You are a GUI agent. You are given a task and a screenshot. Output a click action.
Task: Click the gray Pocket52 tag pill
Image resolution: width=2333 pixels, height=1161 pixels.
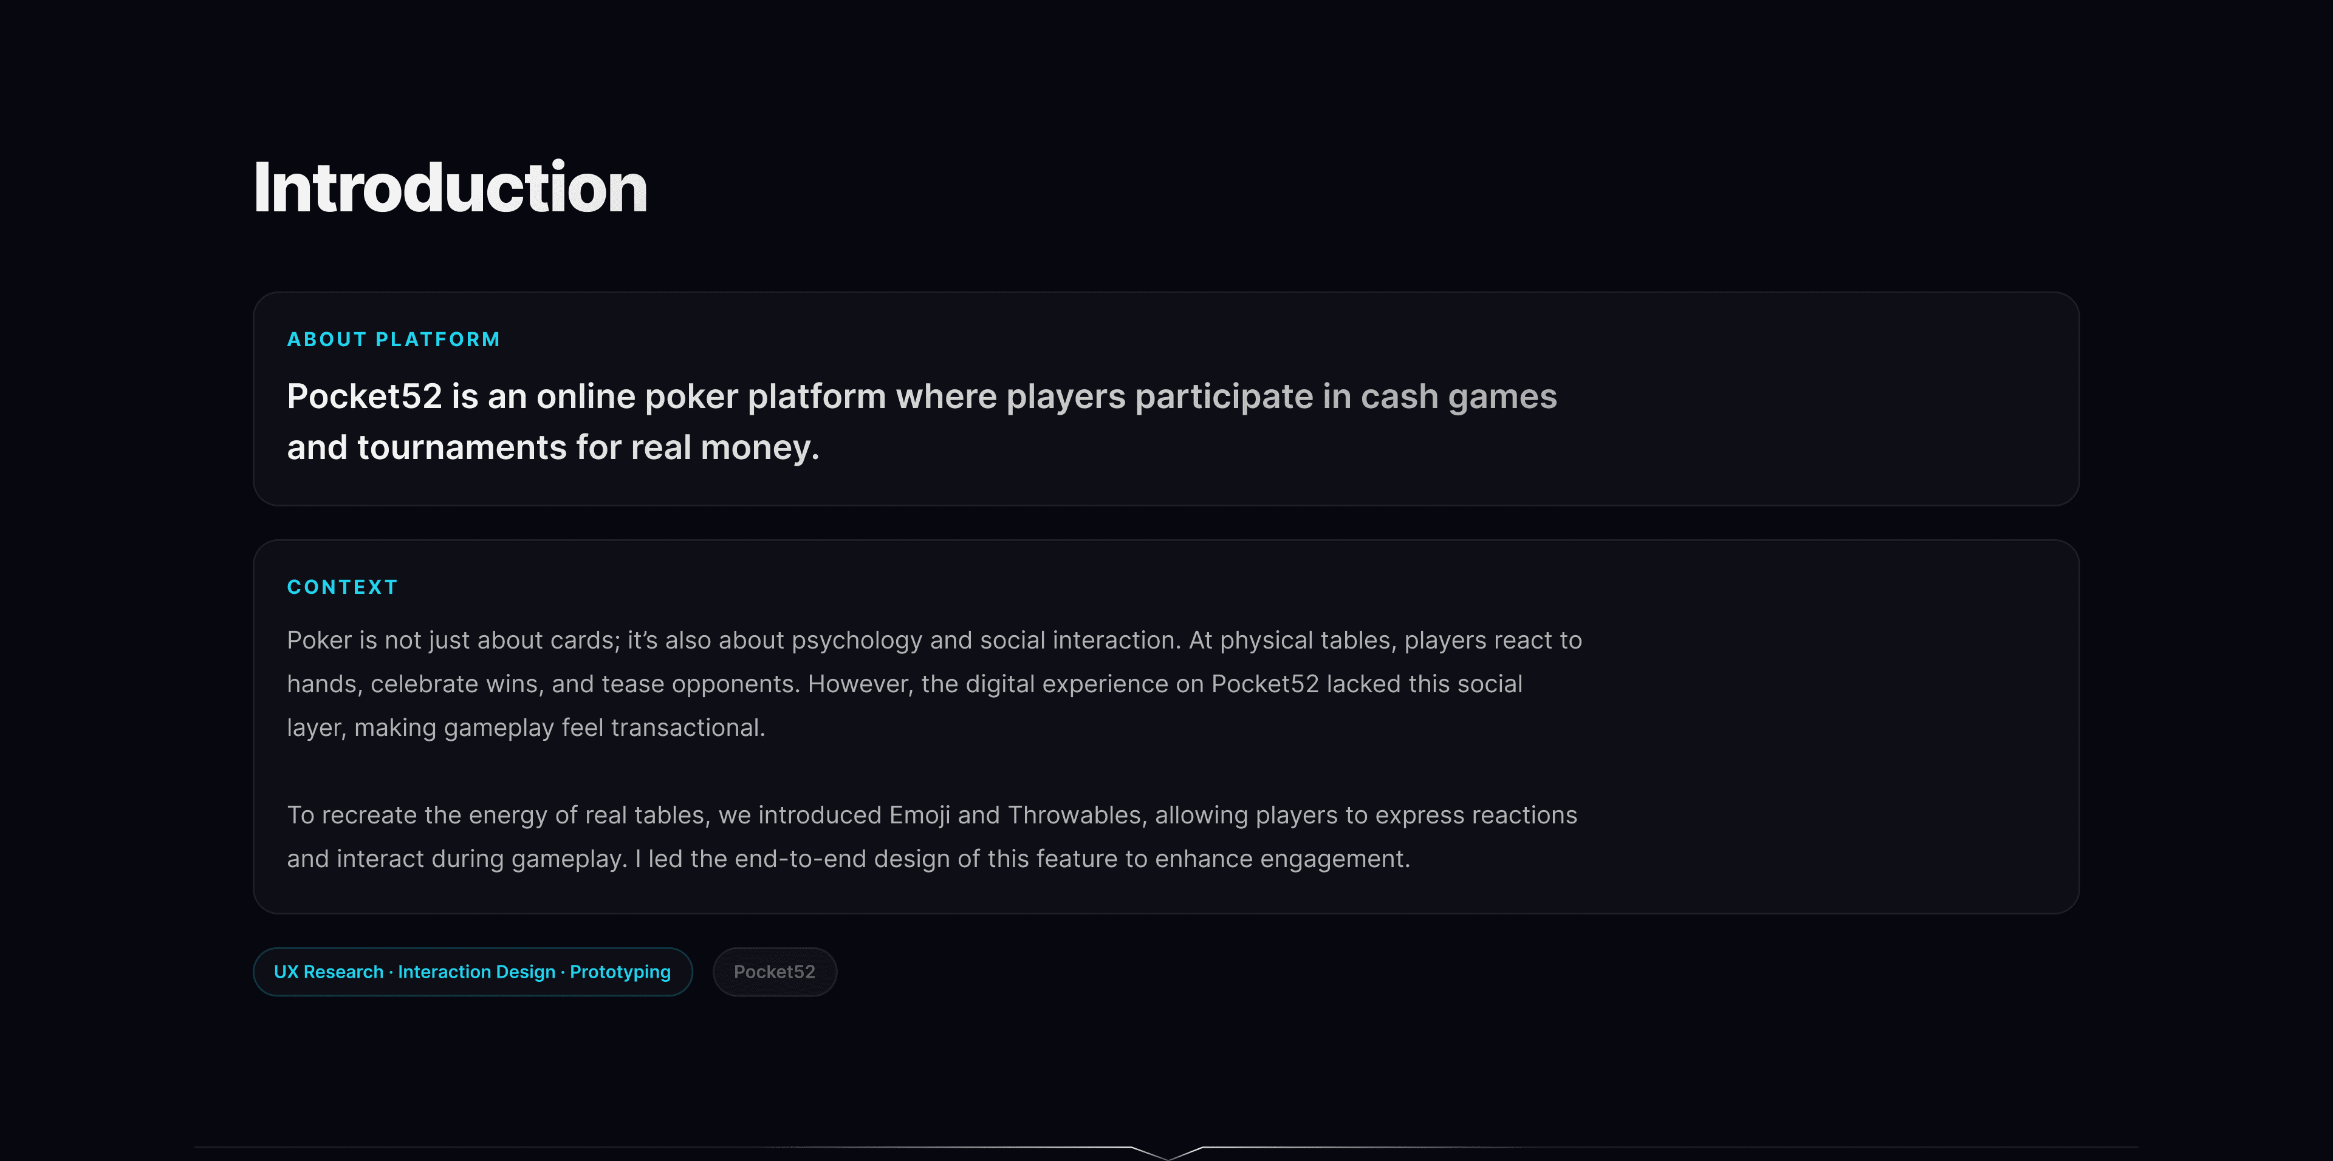[775, 972]
